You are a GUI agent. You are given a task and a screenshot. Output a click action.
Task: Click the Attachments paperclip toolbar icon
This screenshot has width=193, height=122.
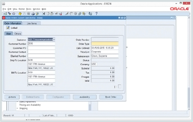(x=80, y=14)
